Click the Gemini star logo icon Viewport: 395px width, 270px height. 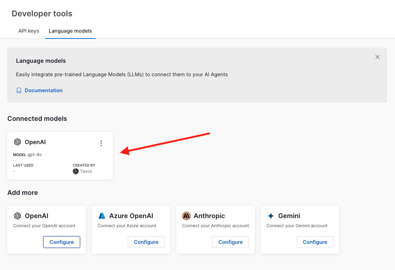(x=271, y=216)
